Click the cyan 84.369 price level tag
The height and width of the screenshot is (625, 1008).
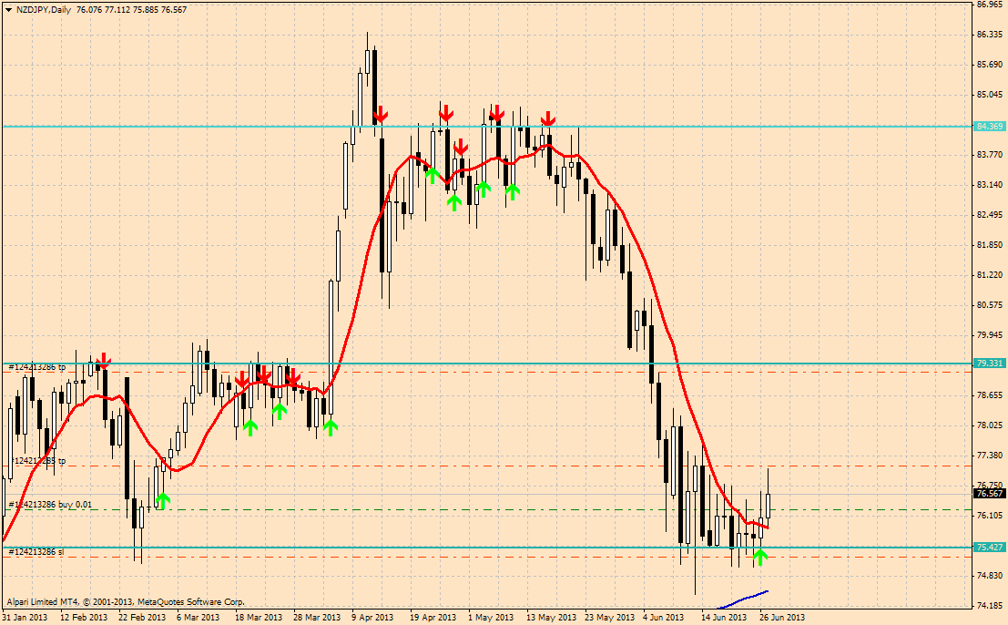click(x=990, y=126)
